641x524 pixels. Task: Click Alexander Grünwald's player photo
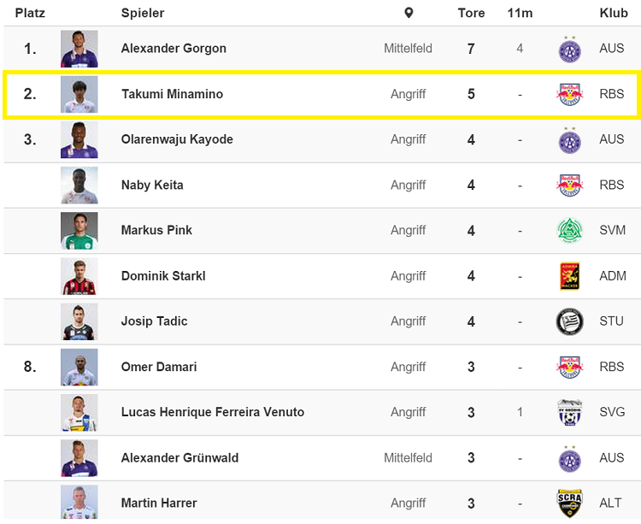79,457
